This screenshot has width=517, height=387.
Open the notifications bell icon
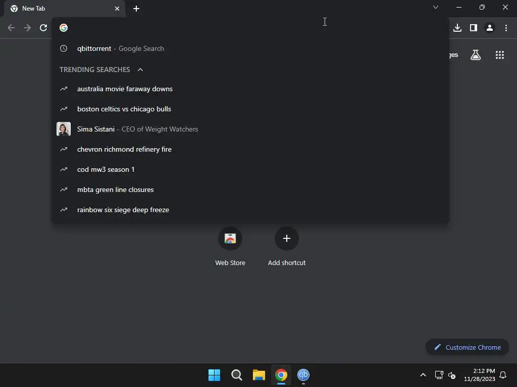pyautogui.click(x=503, y=375)
